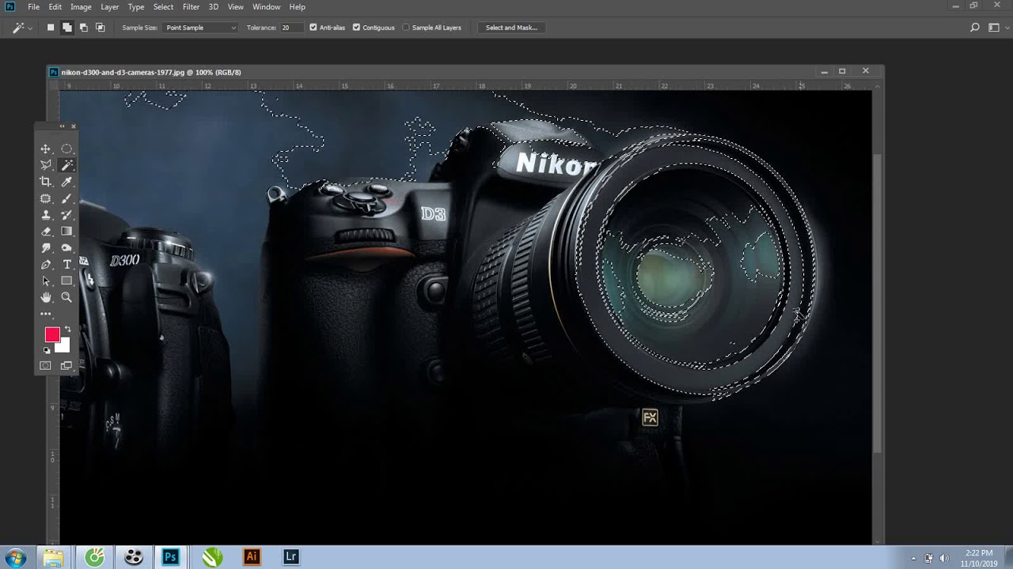Select the Magic Wand tool in toolbox
Image resolution: width=1013 pixels, height=569 pixels.
[x=66, y=165]
